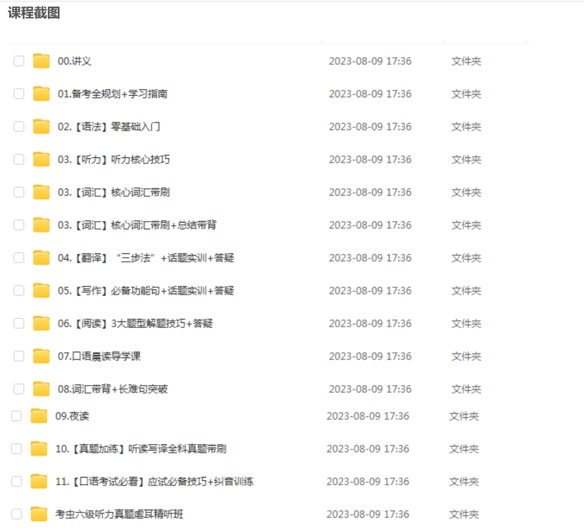Screen dimensions: 584x532
Task: Click the folder icon for 09.夜读
Action: click(39, 416)
